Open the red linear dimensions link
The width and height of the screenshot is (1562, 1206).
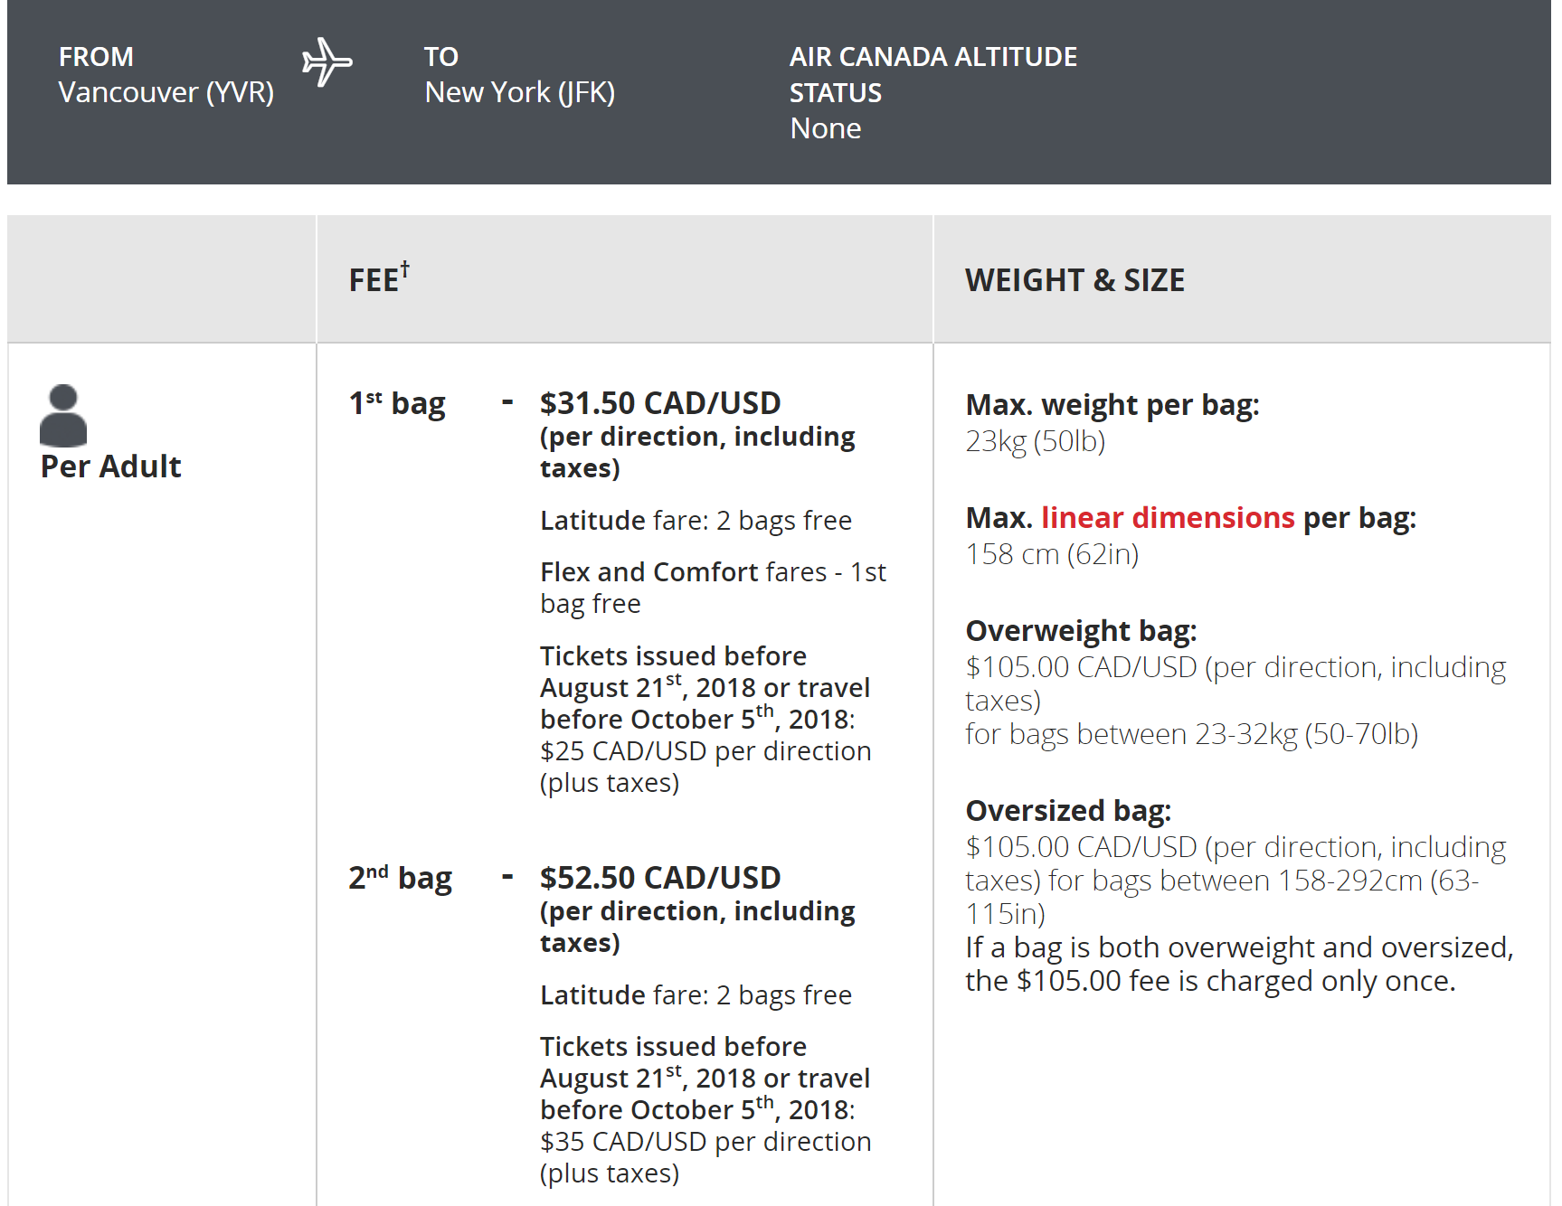[x=1168, y=518]
